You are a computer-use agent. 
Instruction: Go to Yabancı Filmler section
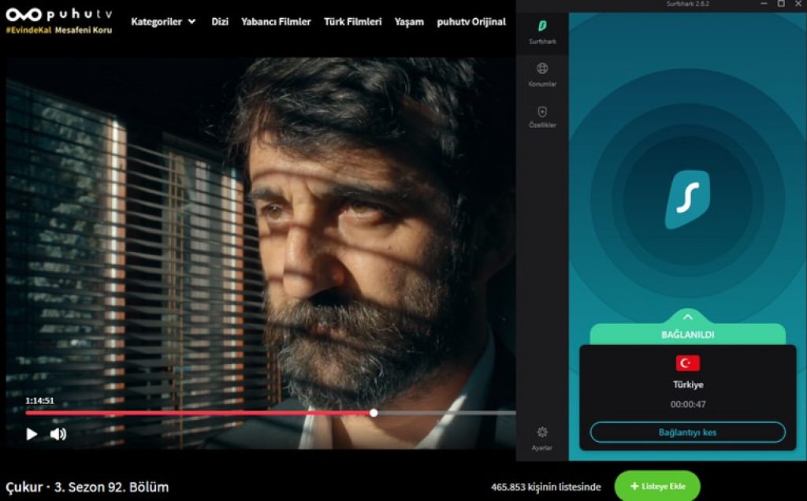pyautogui.click(x=276, y=21)
